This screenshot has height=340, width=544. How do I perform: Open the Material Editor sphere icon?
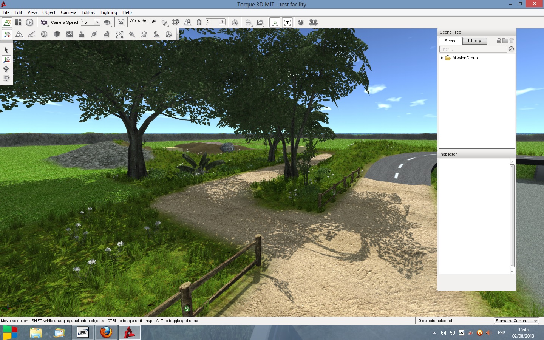[x=44, y=34]
